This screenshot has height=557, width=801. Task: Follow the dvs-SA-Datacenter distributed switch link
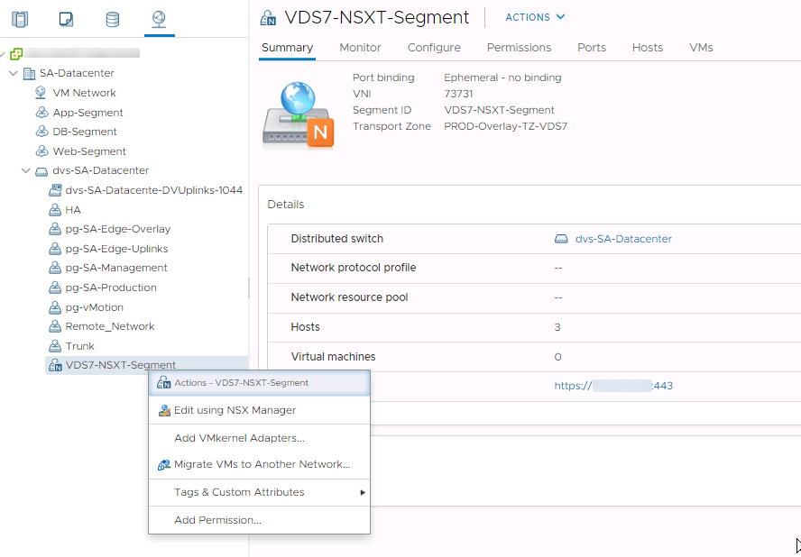click(622, 239)
